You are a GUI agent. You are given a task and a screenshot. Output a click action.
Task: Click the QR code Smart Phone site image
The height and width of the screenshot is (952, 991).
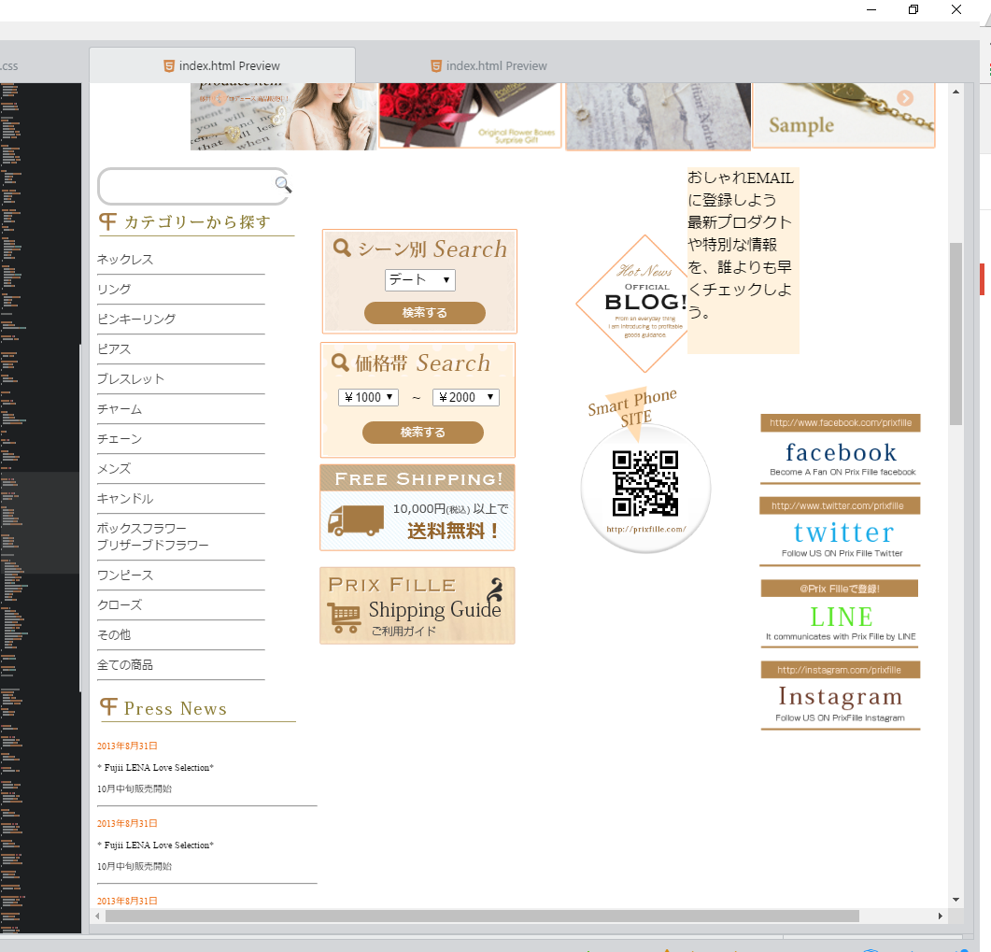644,487
